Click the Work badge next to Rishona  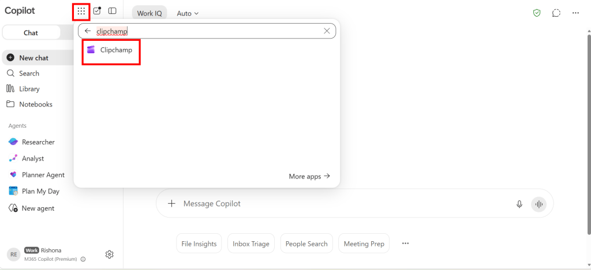[x=32, y=250]
